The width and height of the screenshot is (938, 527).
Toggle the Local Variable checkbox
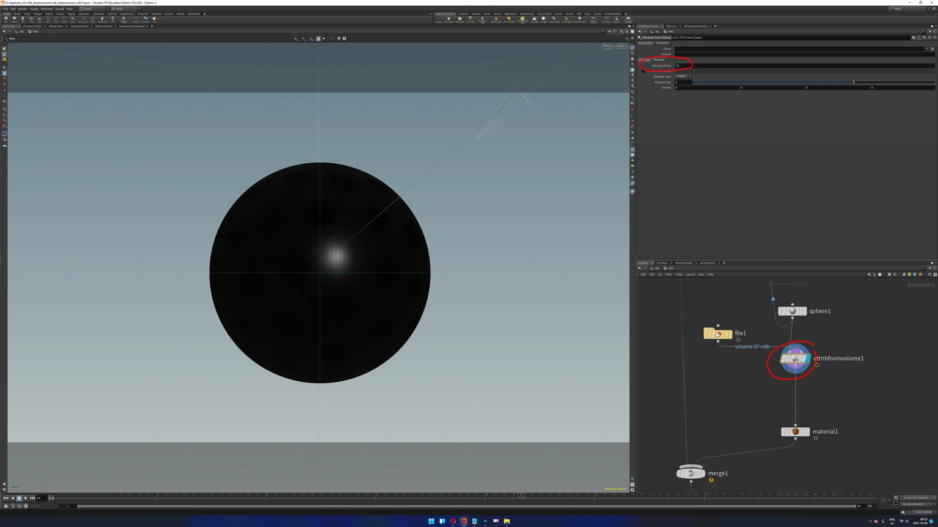coord(643,71)
